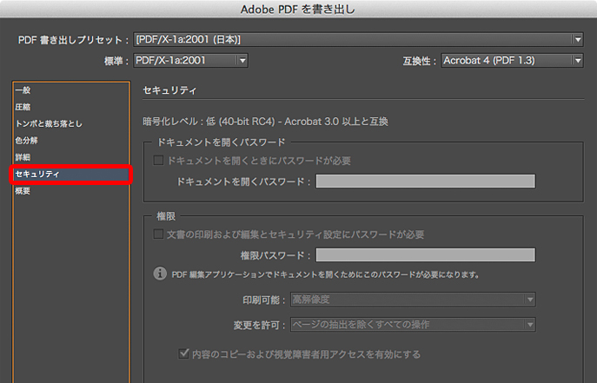
Task: Click the 暗号化レベル encryption level text
Action: point(265,122)
